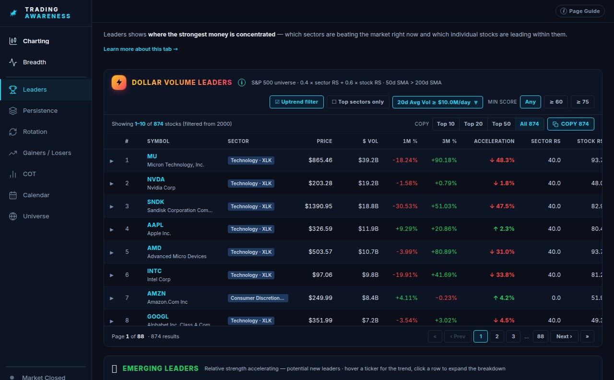Sort by the ACCELERATION column header
The height and width of the screenshot is (380, 614).
[494, 141]
